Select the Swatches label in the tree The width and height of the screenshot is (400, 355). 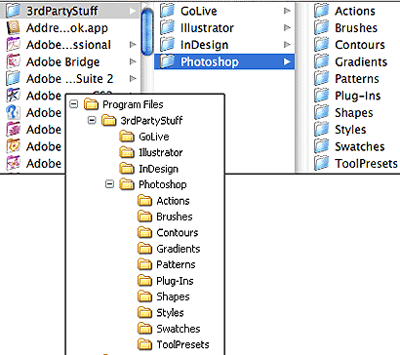[179, 329]
